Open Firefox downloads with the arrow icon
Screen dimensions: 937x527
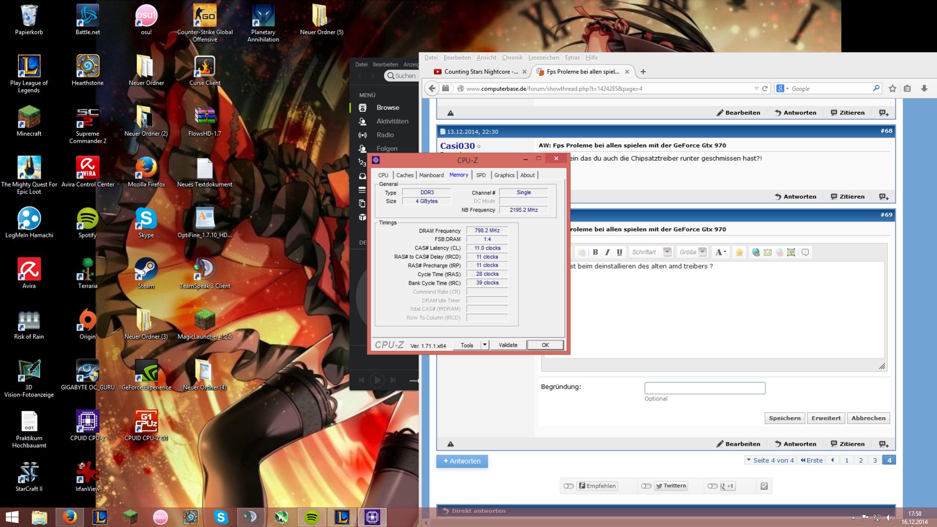click(924, 88)
